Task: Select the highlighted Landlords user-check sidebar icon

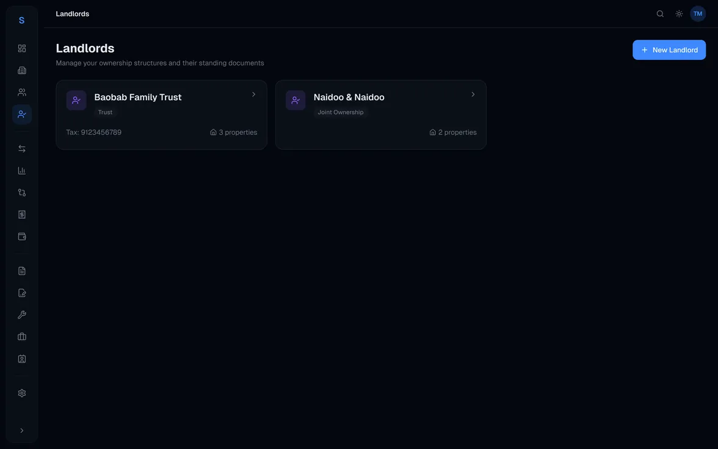Action: 21,115
